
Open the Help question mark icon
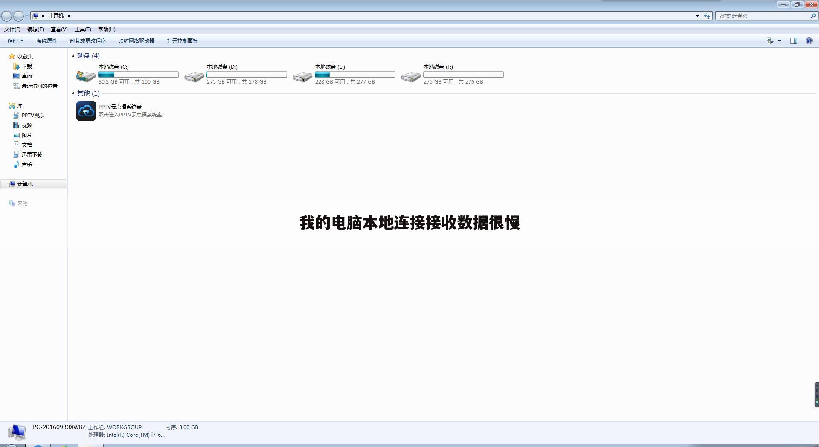pos(809,41)
